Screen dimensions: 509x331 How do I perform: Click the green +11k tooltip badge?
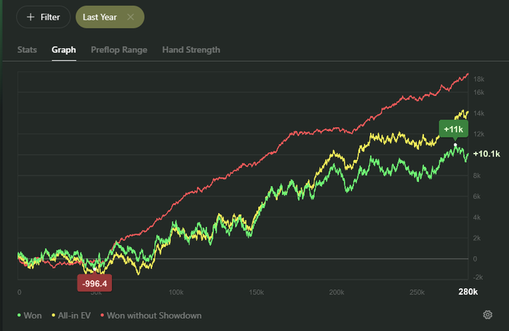[x=452, y=129]
